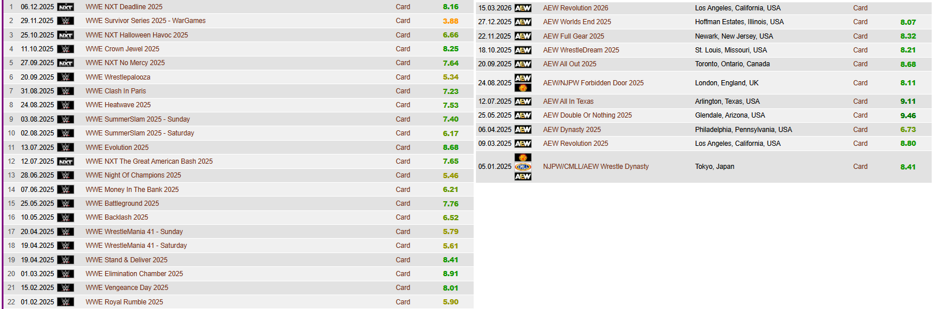Image resolution: width=934 pixels, height=309 pixels.
Task: Open WWE Crown Jewel 2025 event page
Action: (x=122, y=49)
